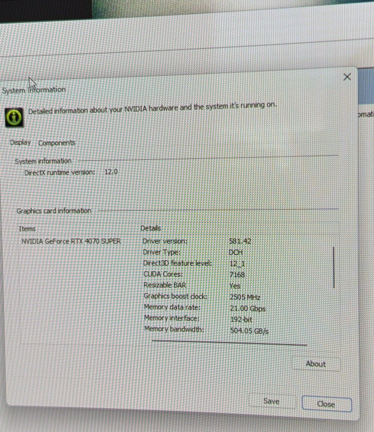
Task: Click the Close button
Action: 326,404
